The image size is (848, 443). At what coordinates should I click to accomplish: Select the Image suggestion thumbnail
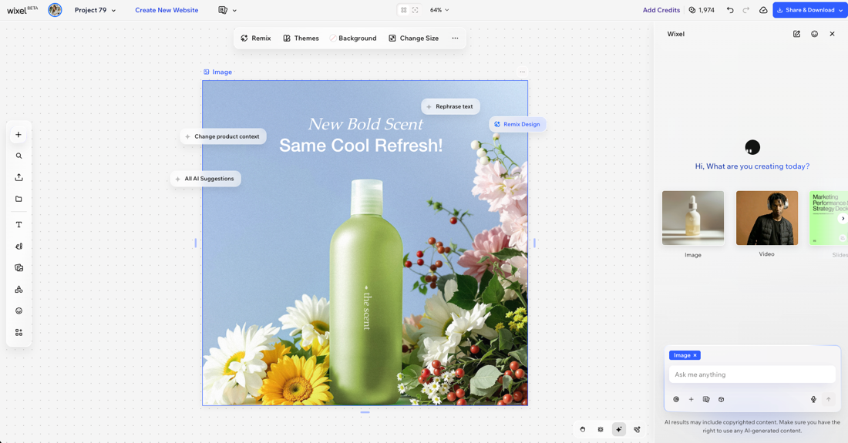[x=693, y=218]
